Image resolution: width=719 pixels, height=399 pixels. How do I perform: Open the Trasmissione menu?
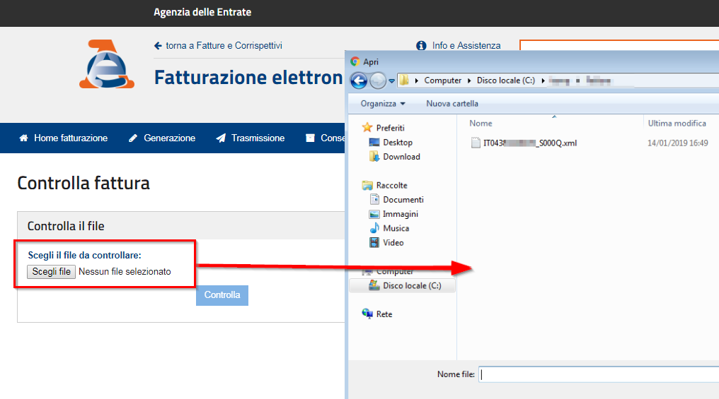(x=251, y=138)
